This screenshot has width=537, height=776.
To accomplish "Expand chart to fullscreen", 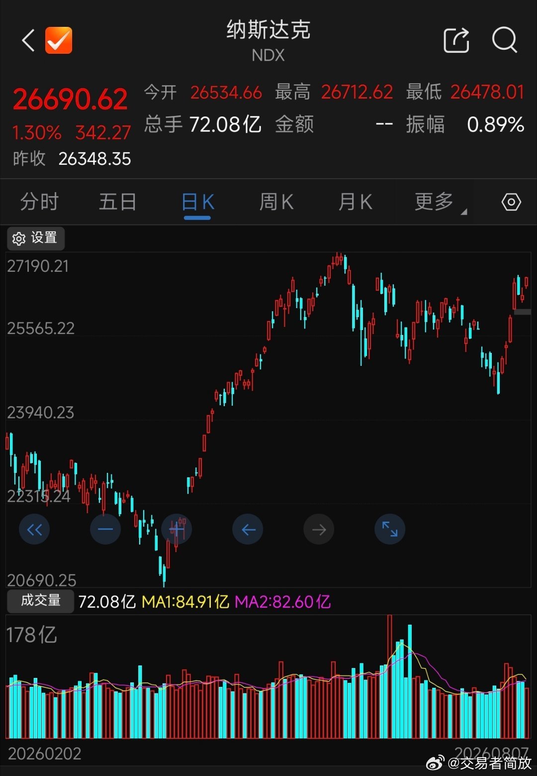I will 390,529.
